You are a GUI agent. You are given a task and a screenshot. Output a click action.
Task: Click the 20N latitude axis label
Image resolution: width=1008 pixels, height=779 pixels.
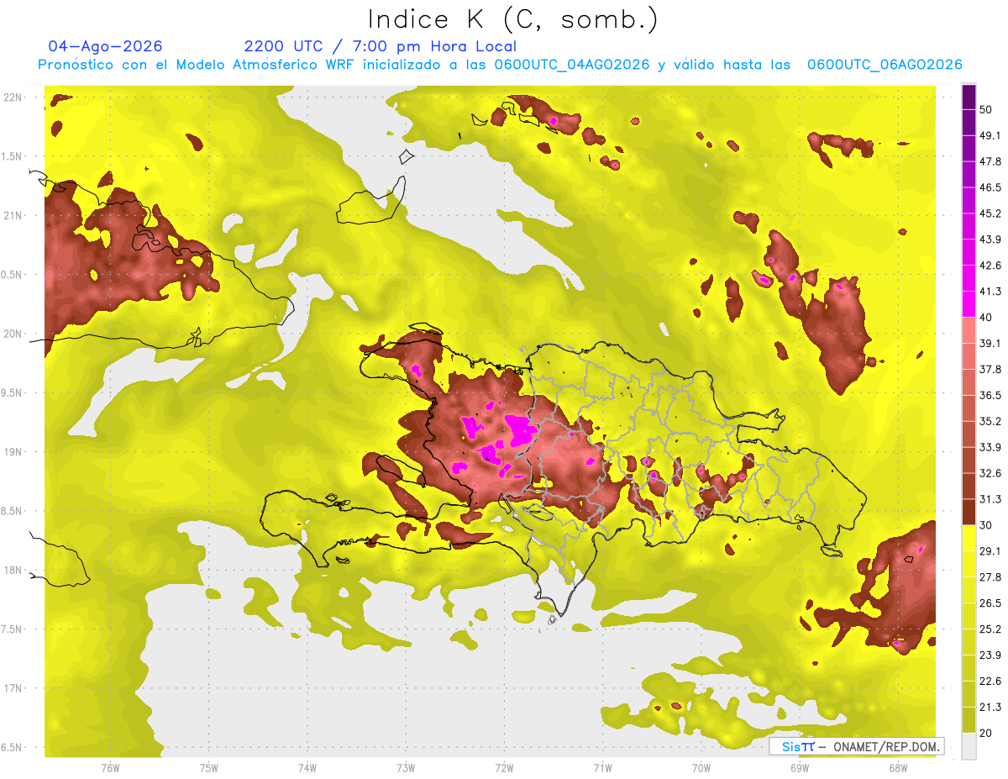click(13, 334)
